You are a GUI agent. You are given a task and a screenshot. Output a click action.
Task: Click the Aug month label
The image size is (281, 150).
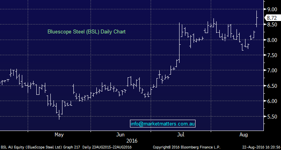(244, 135)
